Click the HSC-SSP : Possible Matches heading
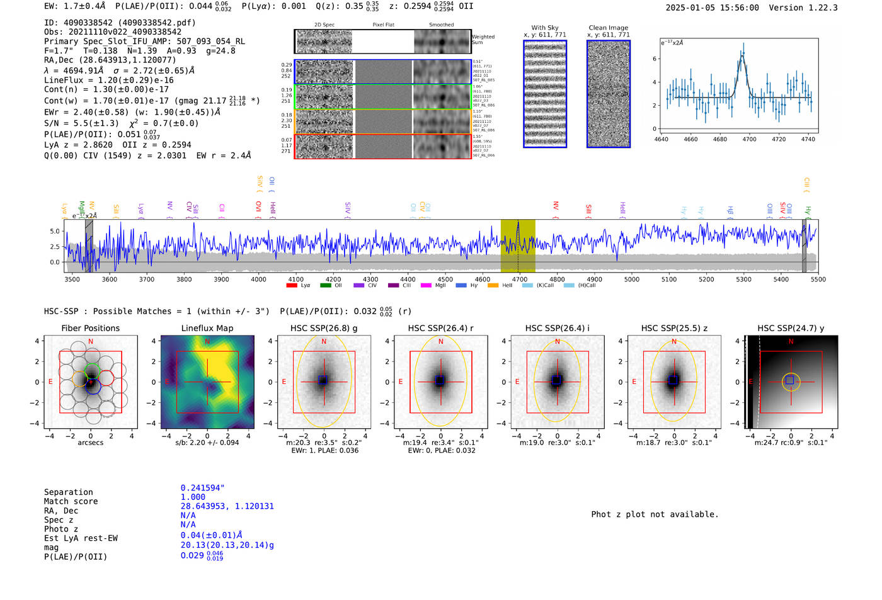The height and width of the screenshot is (600, 882). pos(157,311)
